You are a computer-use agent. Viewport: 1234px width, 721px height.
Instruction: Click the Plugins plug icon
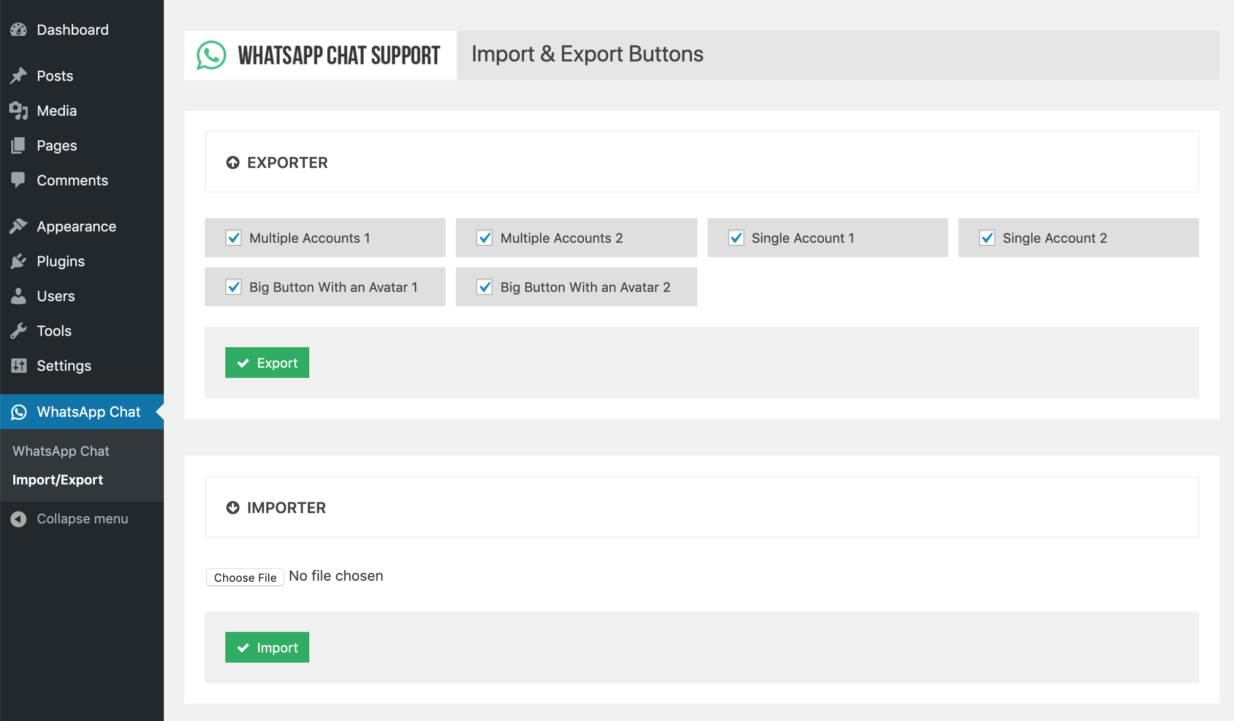click(x=18, y=261)
